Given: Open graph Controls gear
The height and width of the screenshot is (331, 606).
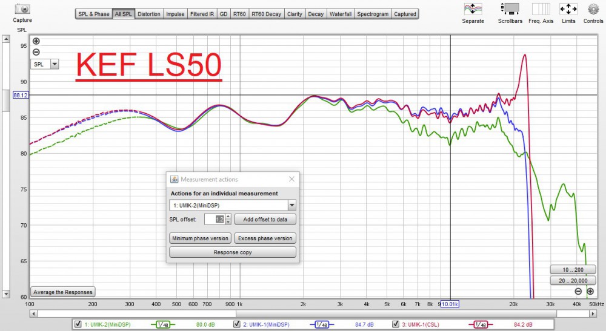Looking at the screenshot, I should (593, 9).
